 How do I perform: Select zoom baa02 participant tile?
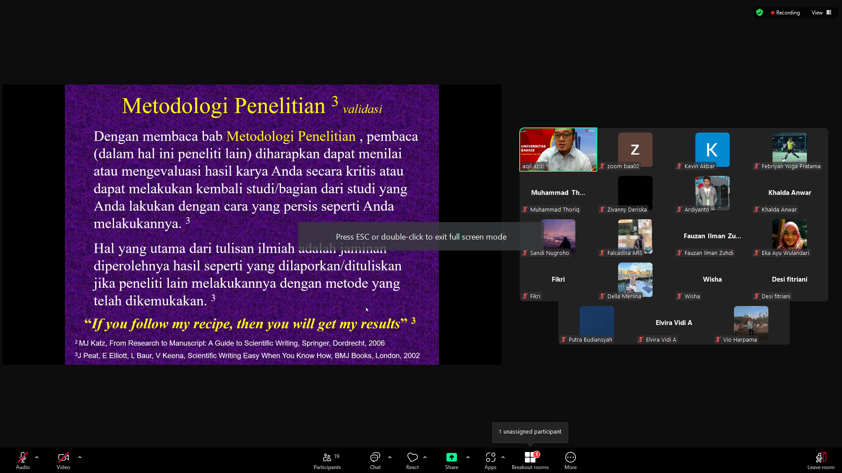click(x=635, y=149)
